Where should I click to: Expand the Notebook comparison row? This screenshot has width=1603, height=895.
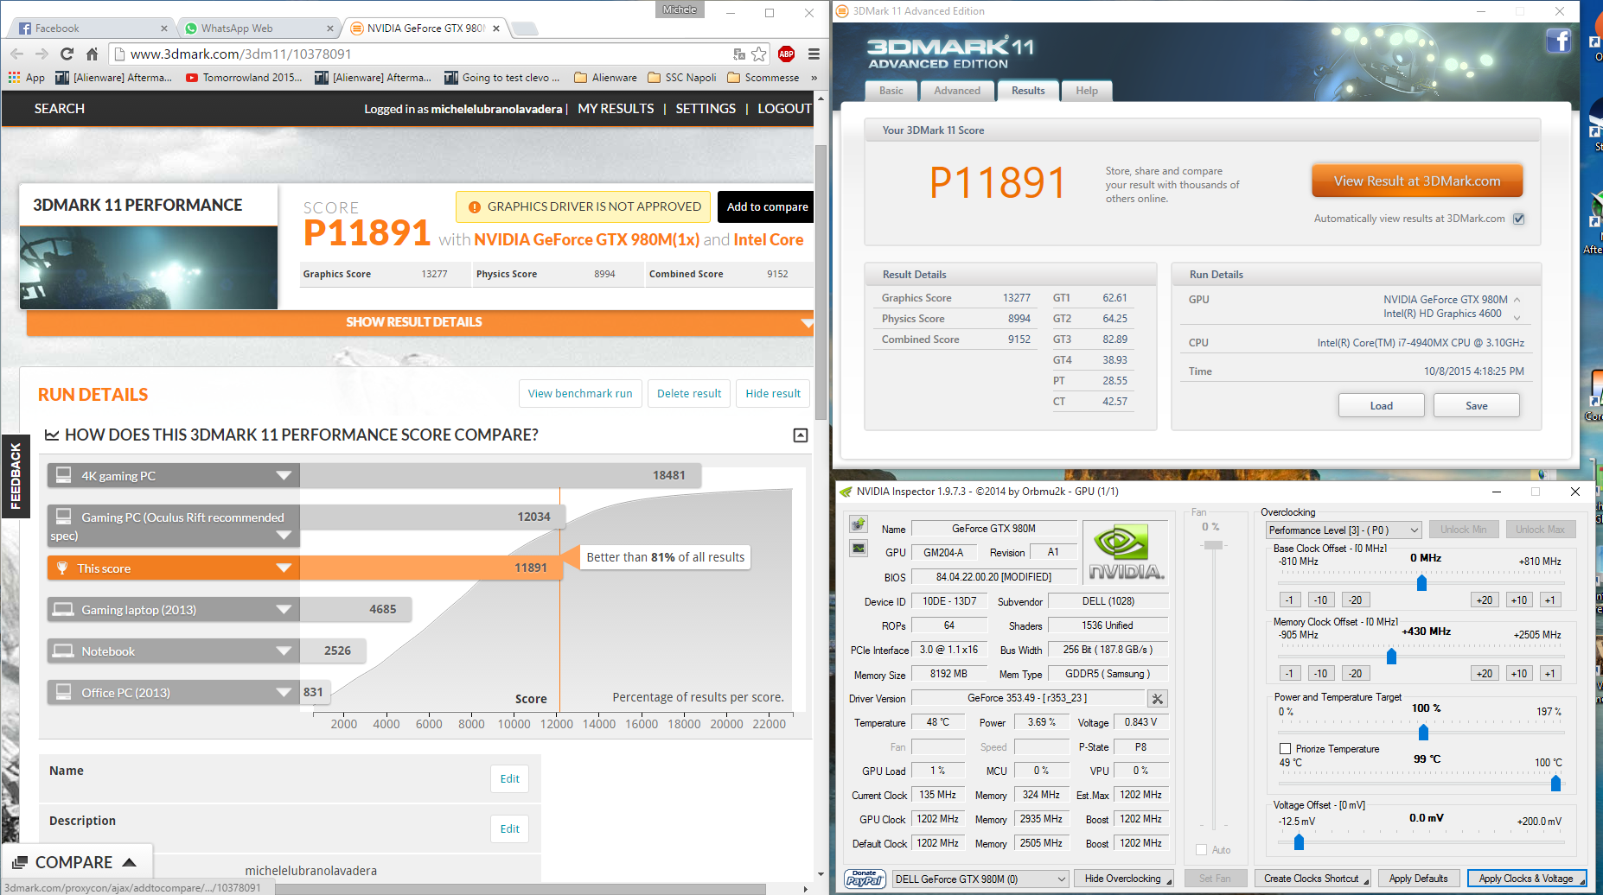284,651
